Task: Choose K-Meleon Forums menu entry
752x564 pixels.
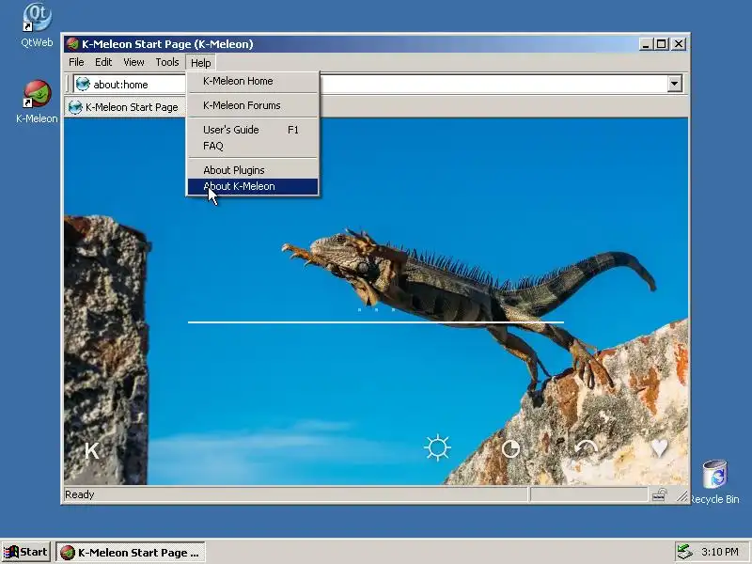Action: (253, 105)
